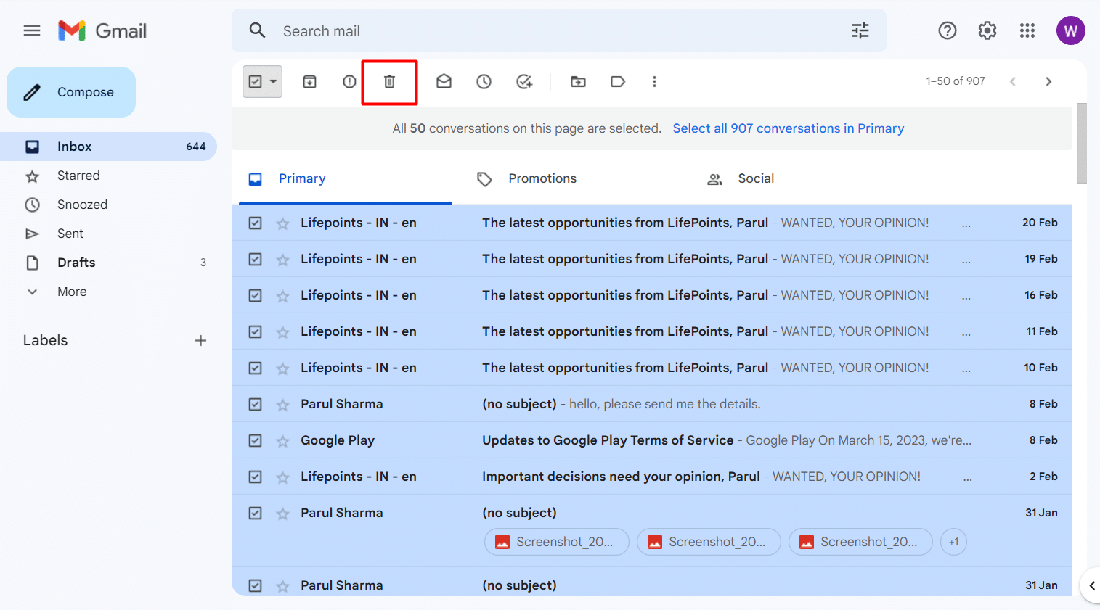This screenshot has width=1100, height=610.
Task: Open the main menu hamburger icon
Action: (32, 30)
